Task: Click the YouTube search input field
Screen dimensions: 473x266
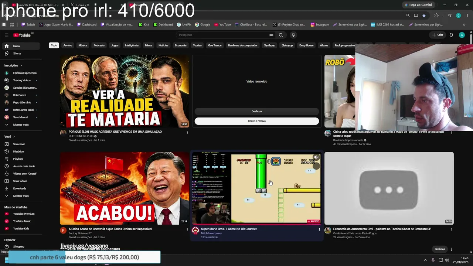Action: pos(224,35)
